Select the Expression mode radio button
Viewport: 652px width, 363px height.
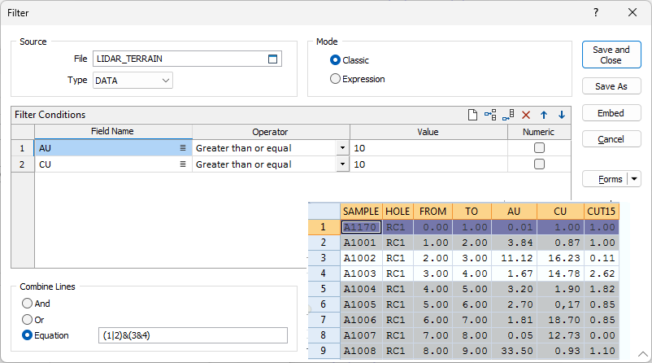pyautogui.click(x=336, y=79)
